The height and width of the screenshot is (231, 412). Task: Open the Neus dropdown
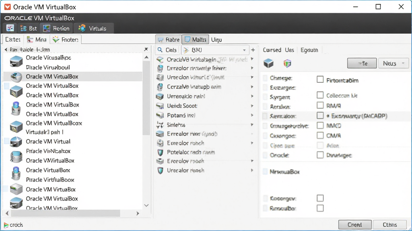pyautogui.click(x=393, y=63)
